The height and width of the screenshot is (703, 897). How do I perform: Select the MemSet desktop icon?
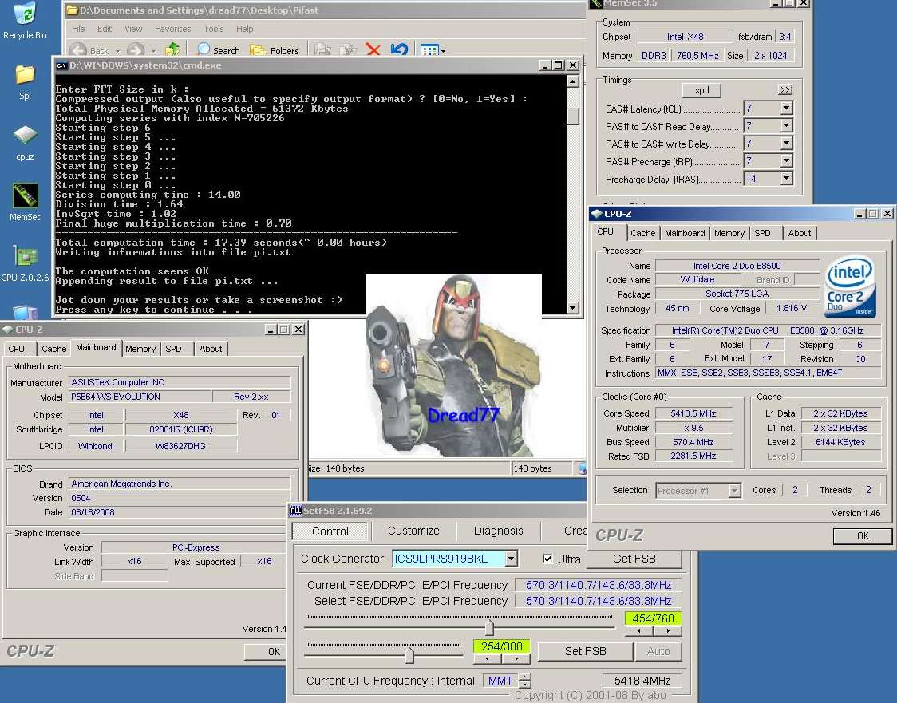click(25, 202)
